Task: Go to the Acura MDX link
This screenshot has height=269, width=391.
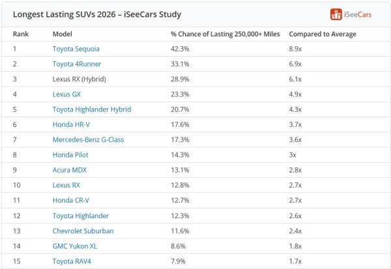Action: [70, 170]
